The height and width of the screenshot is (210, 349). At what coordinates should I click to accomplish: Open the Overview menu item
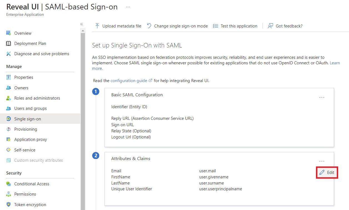pyautogui.click(x=40, y=33)
